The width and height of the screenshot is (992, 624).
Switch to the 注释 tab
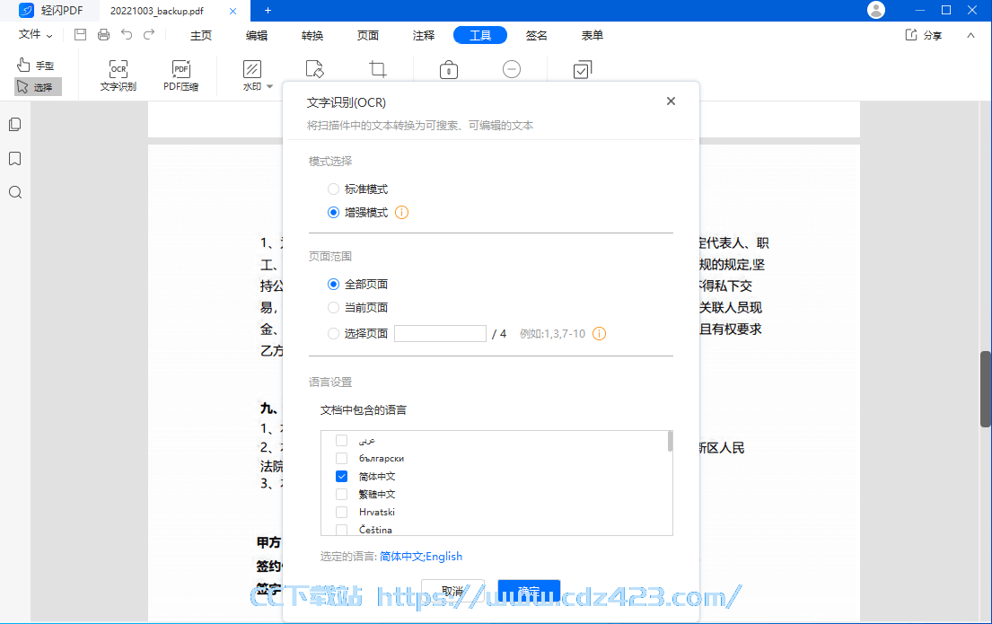click(423, 35)
